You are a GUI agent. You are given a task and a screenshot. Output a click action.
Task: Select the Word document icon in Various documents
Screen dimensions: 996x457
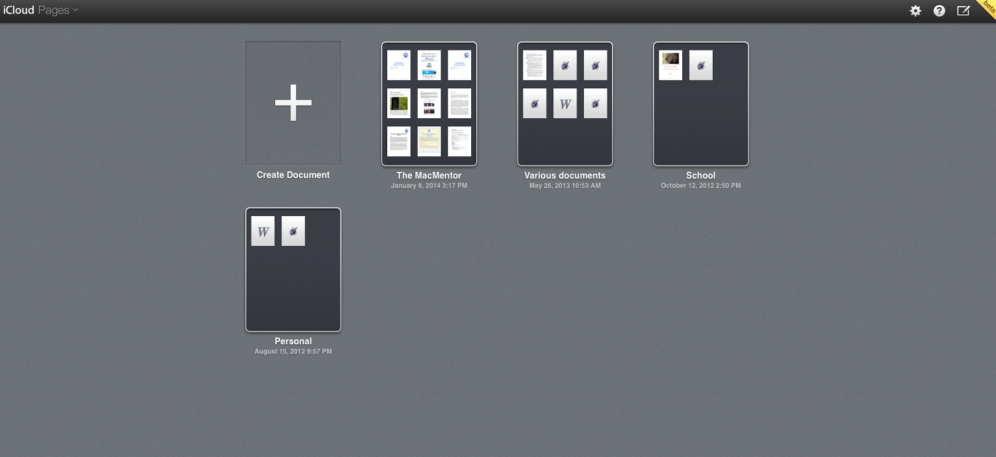point(565,103)
